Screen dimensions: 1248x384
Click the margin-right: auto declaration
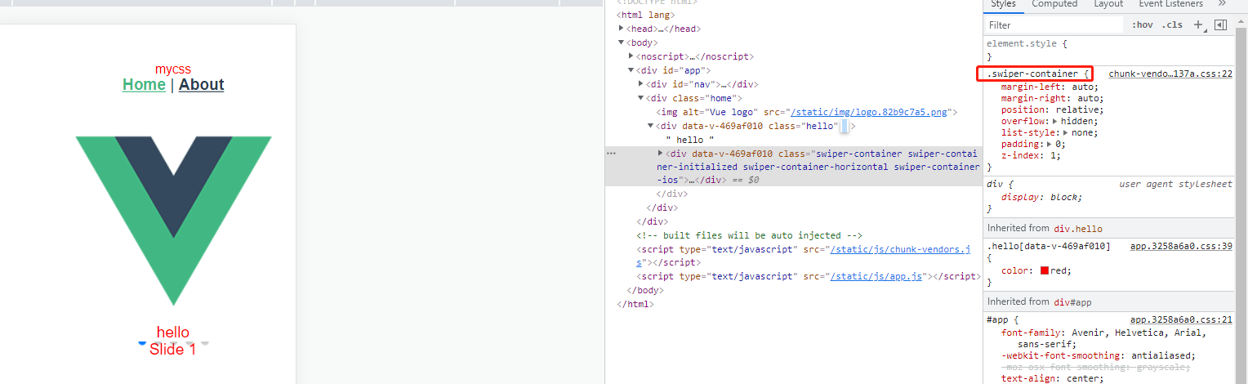point(1052,98)
